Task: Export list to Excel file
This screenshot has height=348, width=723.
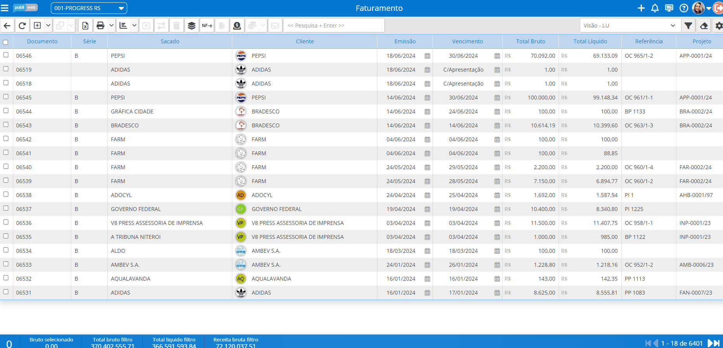Action: 85,26
